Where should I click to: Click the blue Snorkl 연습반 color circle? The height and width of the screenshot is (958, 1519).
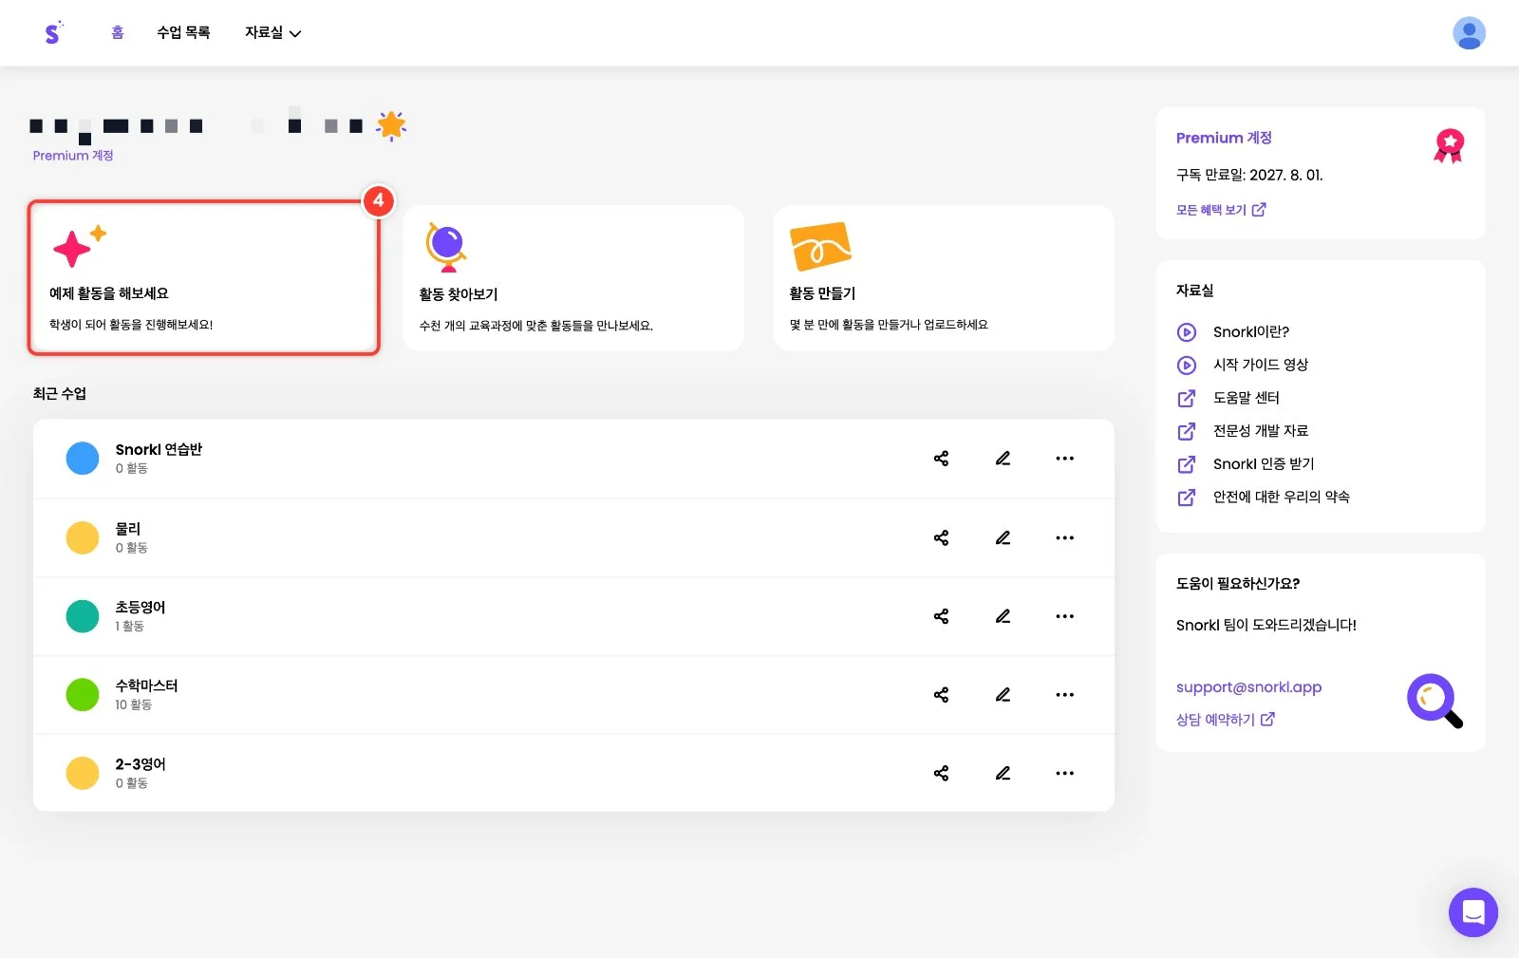(x=83, y=459)
